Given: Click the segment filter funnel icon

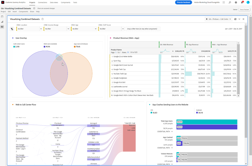Looking at the screenshot, I should point(12,29).
